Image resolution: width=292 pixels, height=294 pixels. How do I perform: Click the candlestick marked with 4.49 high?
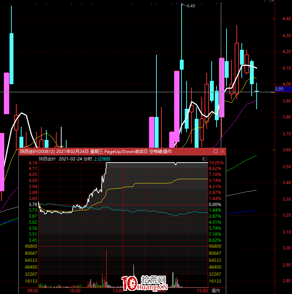[182, 65]
